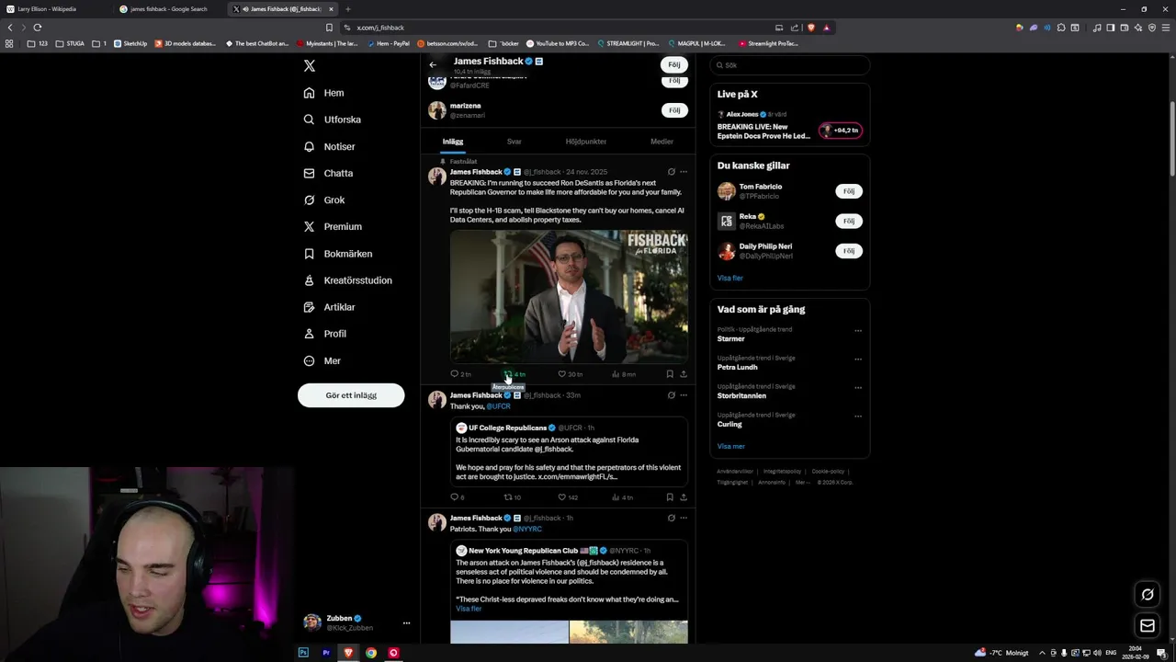Share the pinned BREAKING post

(684, 374)
